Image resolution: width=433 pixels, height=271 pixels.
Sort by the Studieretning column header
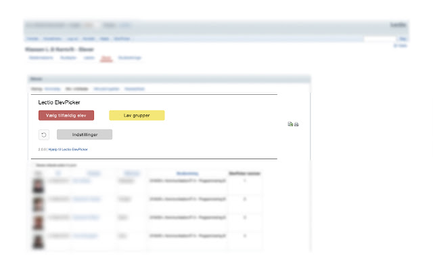pyautogui.click(x=187, y=173)
